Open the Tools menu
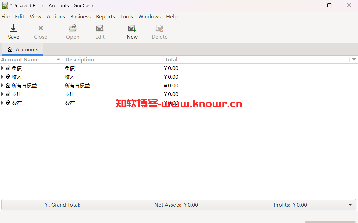Image resolution: width=358 pixels, height=223 pixels. (127, 16)
